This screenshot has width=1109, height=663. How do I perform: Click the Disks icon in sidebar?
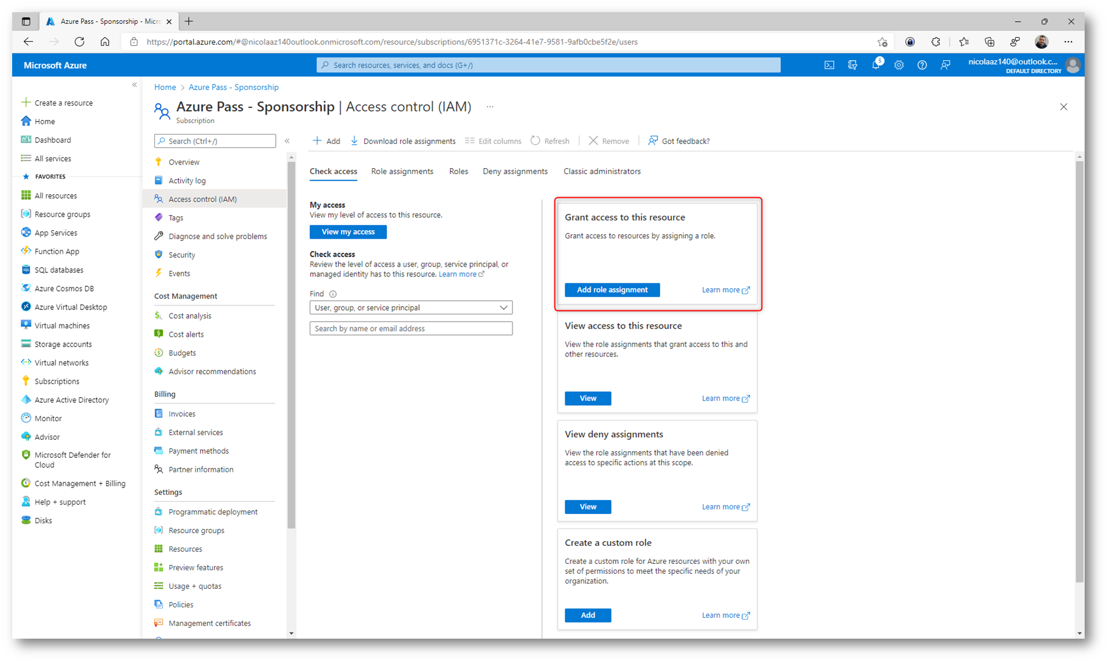(x=26, y=520)
